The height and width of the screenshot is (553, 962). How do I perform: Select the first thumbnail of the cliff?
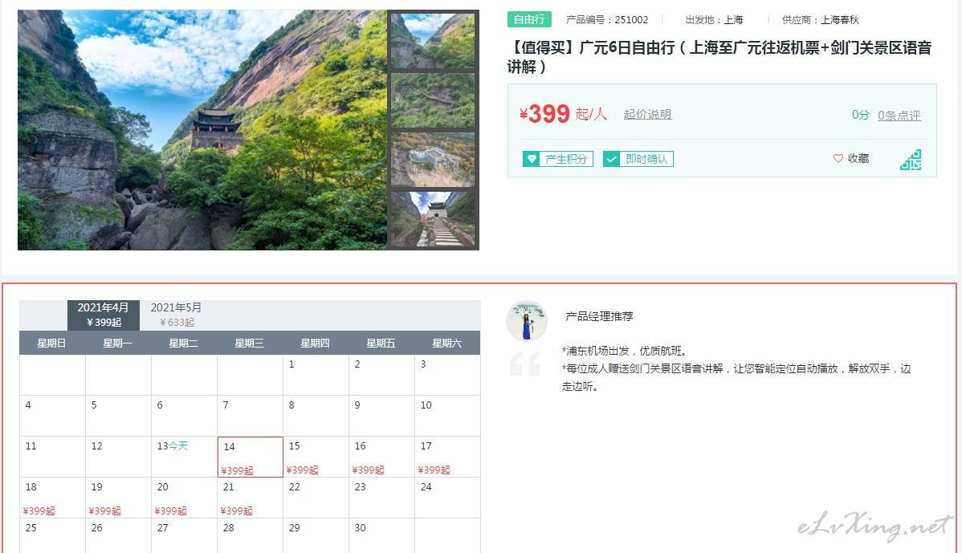(433, 41)
